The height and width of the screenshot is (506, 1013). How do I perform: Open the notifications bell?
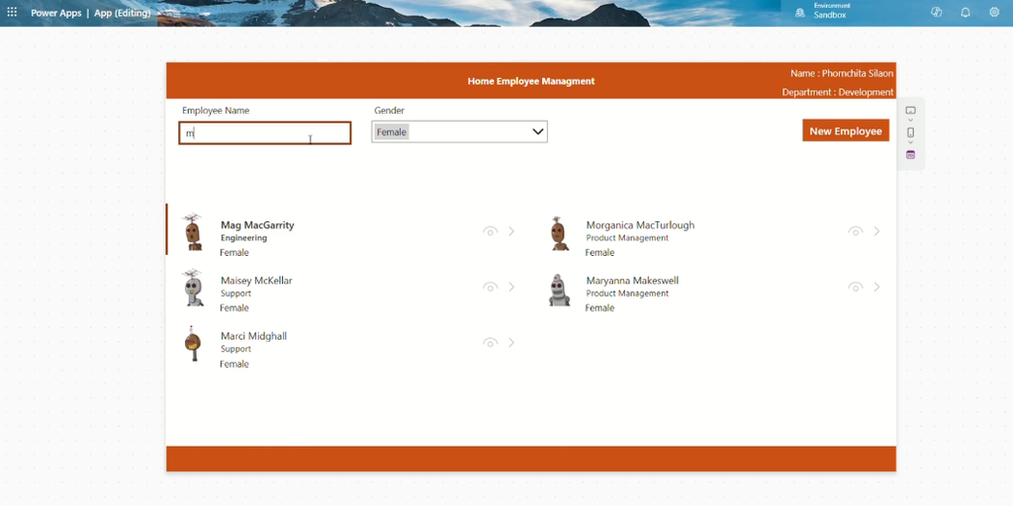pyautogui.click(x=966, y=12)
